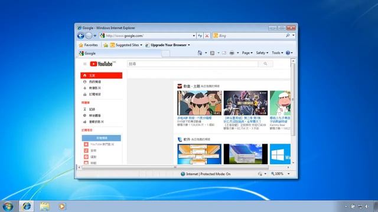Click the software section channel icon
Viewport: 378px width, 212px height.
[180, 140]
